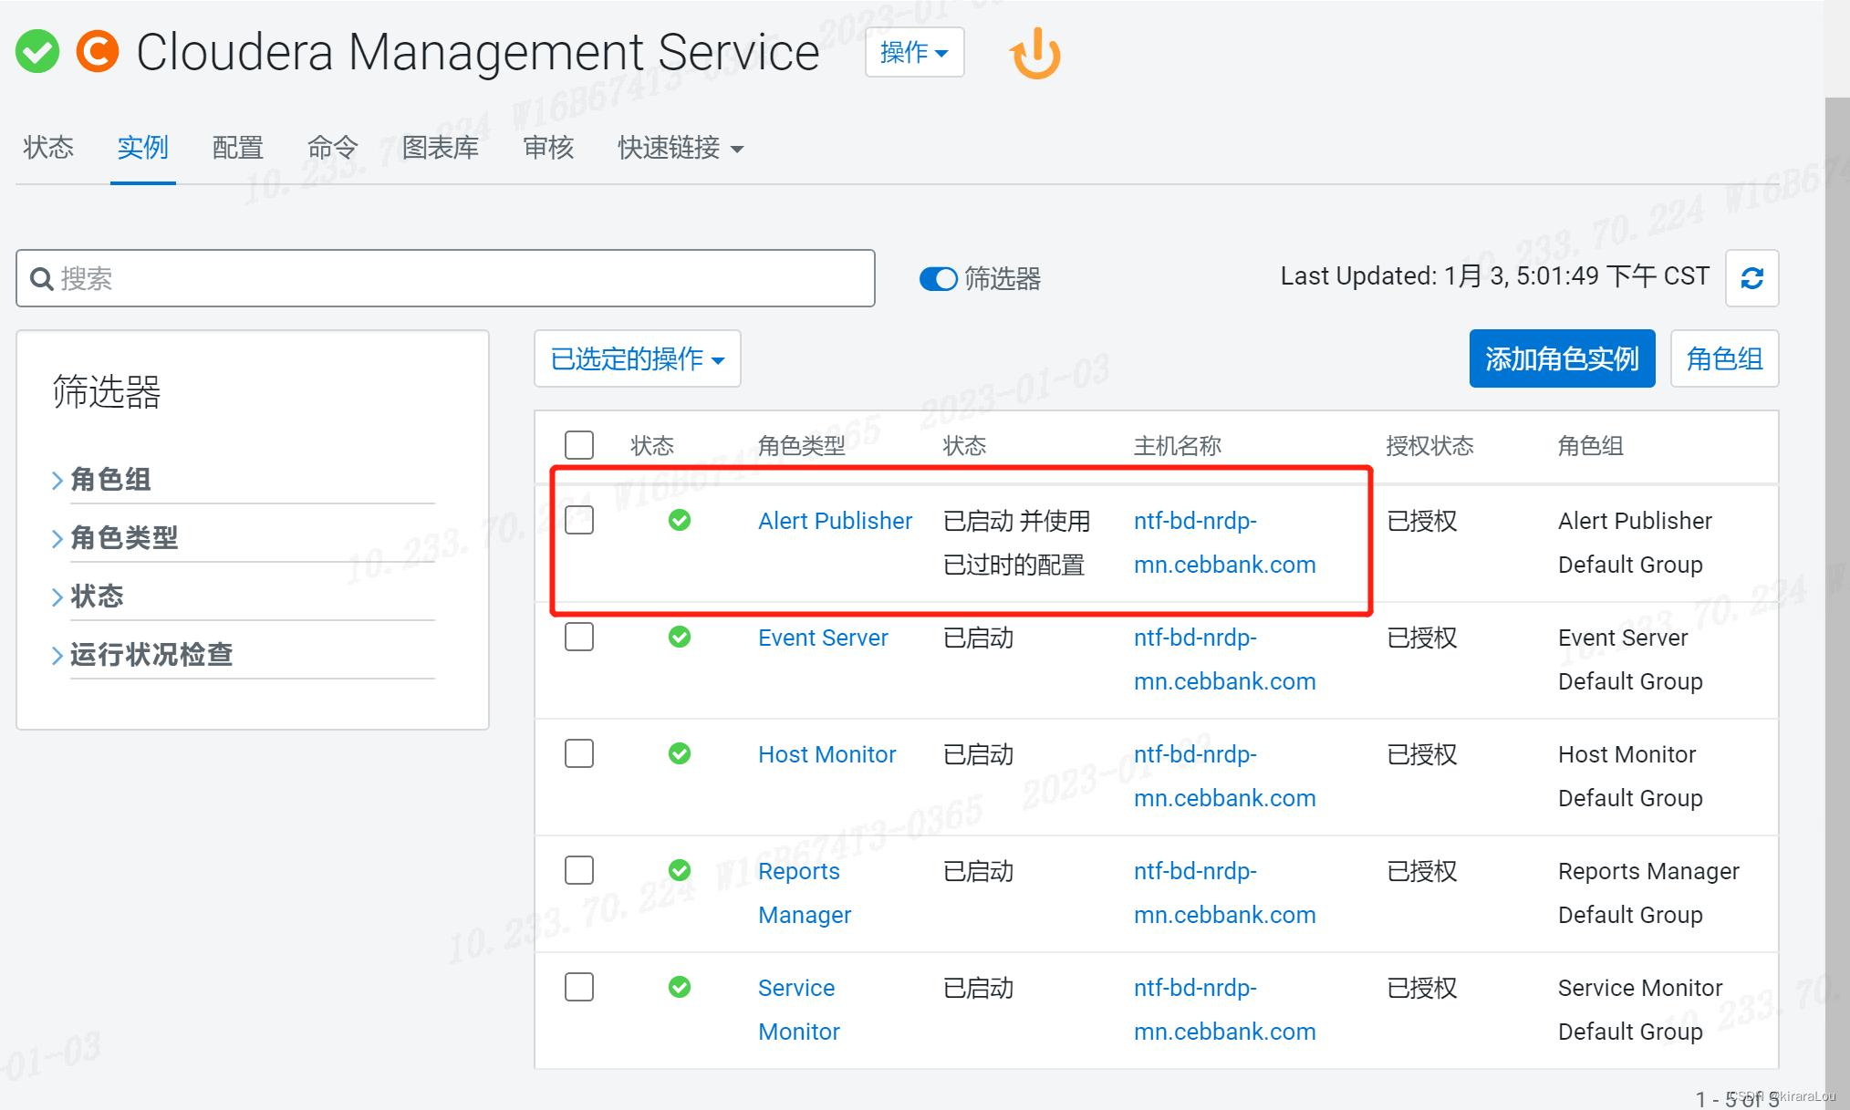1850x1110 pixels.
Task: Switch to the 审核 tab
Action: pos(548,148)
